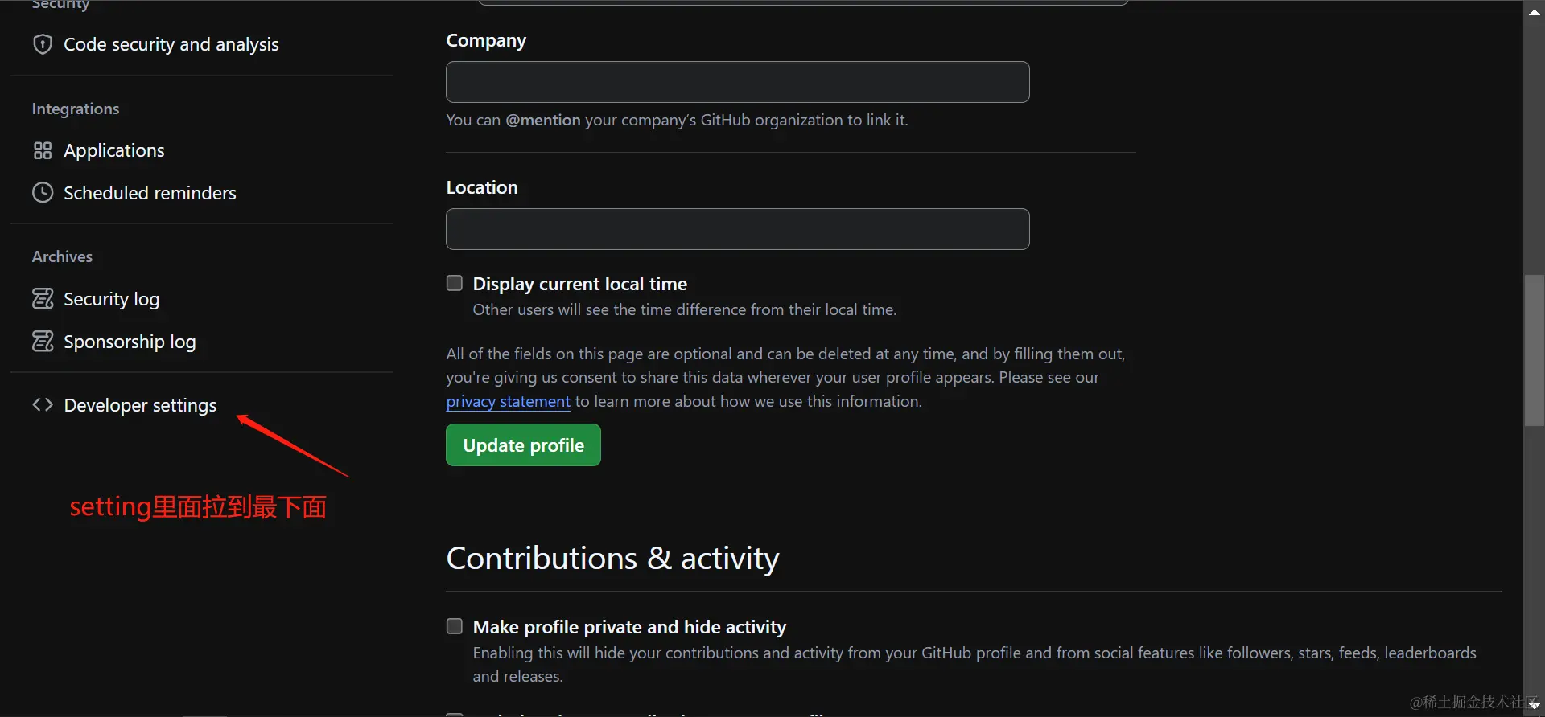Enable Display current local time checkbox
1545x717 pixels.
click(455, 283)
